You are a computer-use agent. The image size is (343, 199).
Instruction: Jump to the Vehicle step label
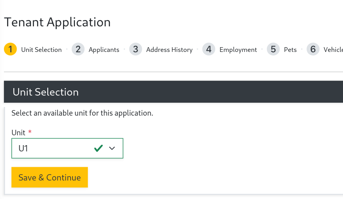pos(333,50)
